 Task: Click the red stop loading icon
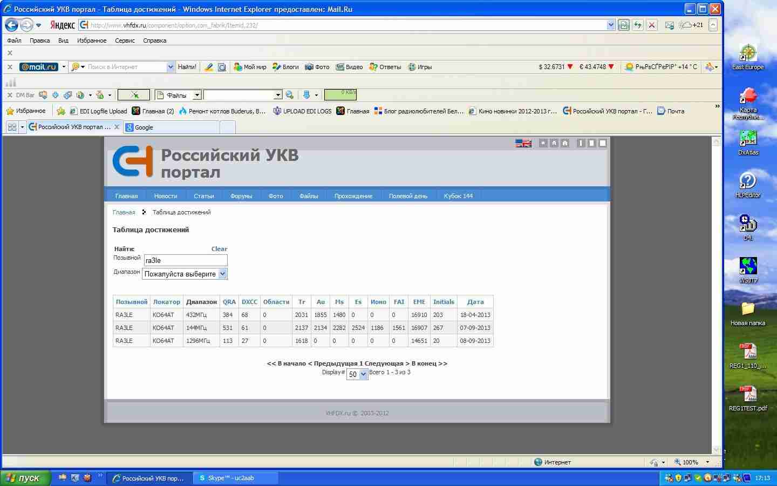click(652, 25)
